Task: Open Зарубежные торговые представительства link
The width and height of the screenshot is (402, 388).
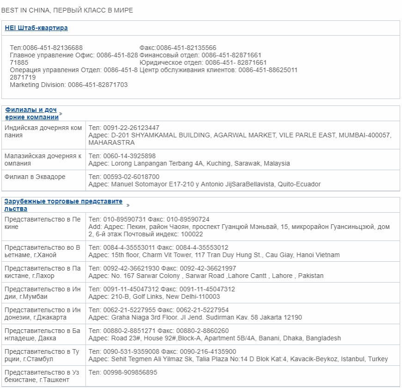Action: click(x=63, y=205)
